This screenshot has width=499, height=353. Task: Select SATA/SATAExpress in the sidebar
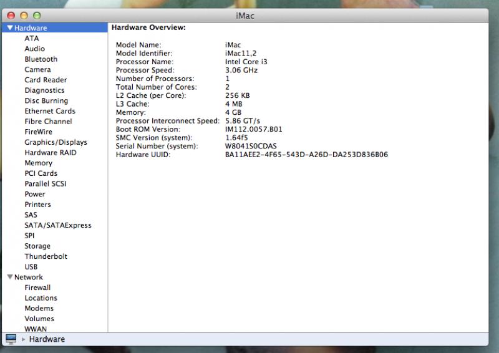pyautogui.click(x=57, y=225)
